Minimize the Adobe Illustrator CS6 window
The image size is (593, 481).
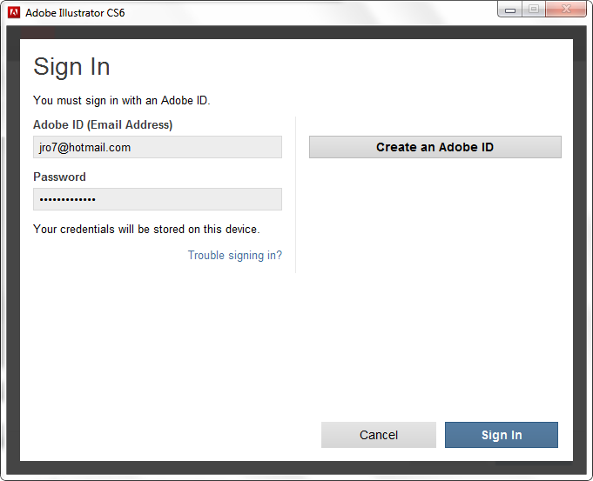(x=510, y=10)
